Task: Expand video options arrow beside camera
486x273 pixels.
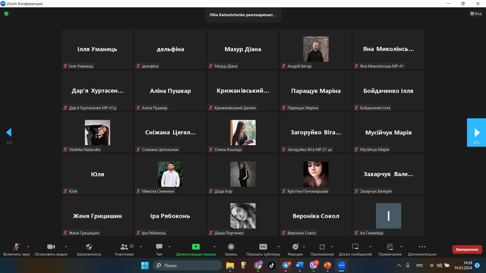Action: [x=66, y=246]
